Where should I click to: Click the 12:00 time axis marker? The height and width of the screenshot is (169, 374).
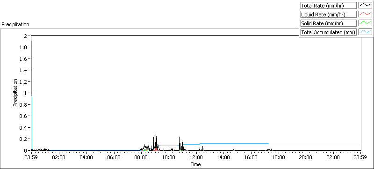[196, 157]
